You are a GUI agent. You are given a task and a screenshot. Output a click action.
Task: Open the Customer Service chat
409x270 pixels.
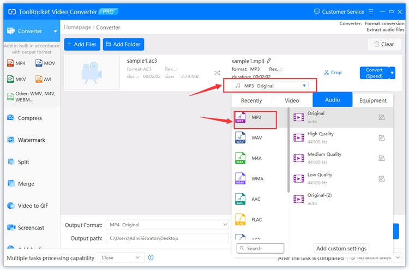coord(339,12)
